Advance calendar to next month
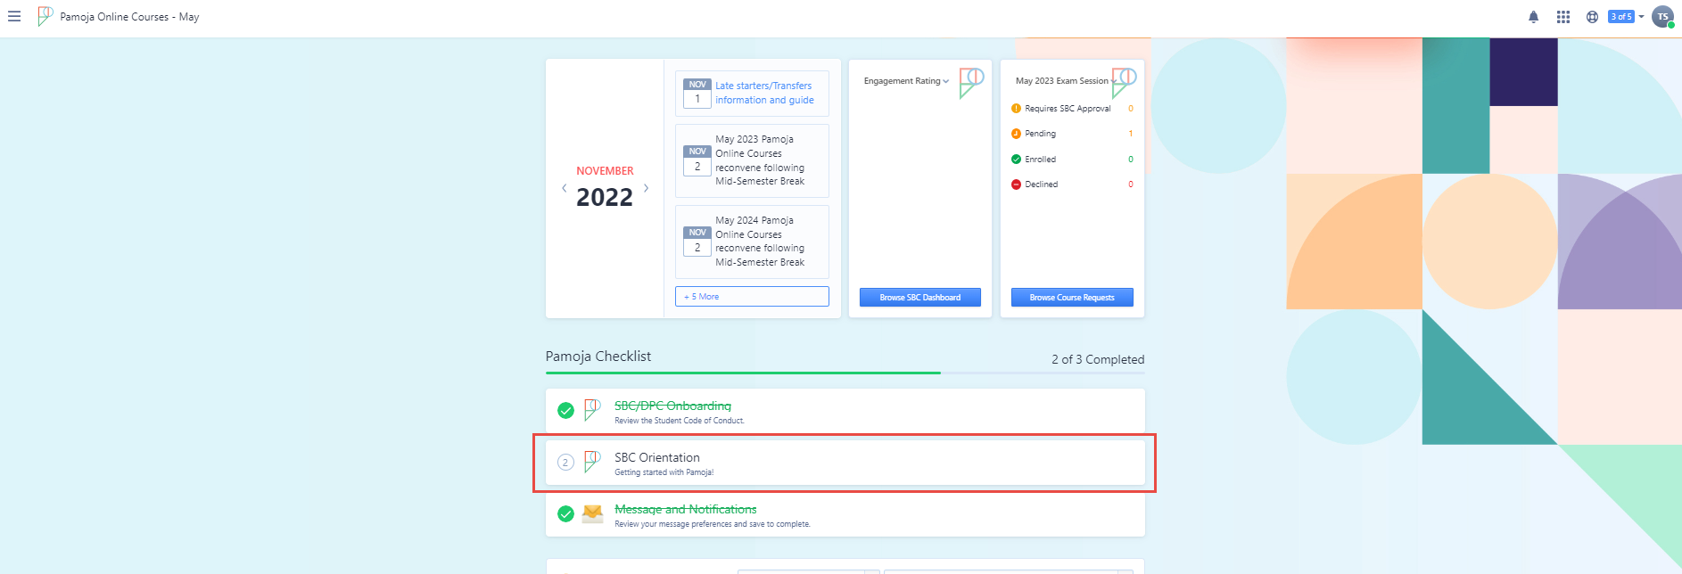 tap(647, 188)
